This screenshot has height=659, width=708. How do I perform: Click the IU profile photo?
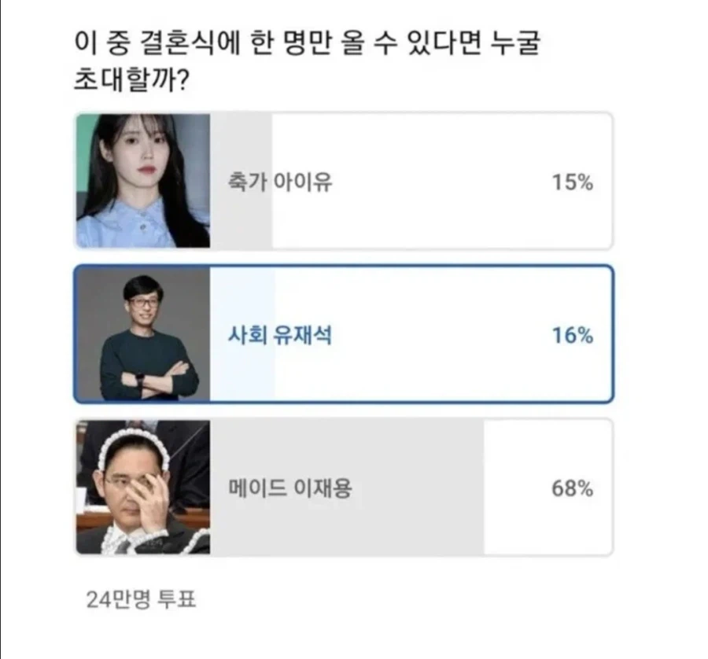click(x=142, y=181)
